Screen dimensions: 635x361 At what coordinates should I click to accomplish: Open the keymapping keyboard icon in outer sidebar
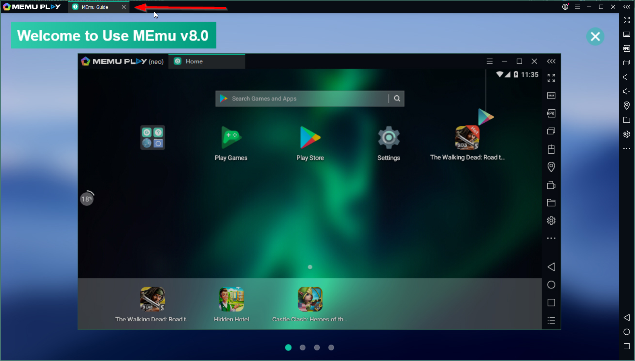(626, 34)
